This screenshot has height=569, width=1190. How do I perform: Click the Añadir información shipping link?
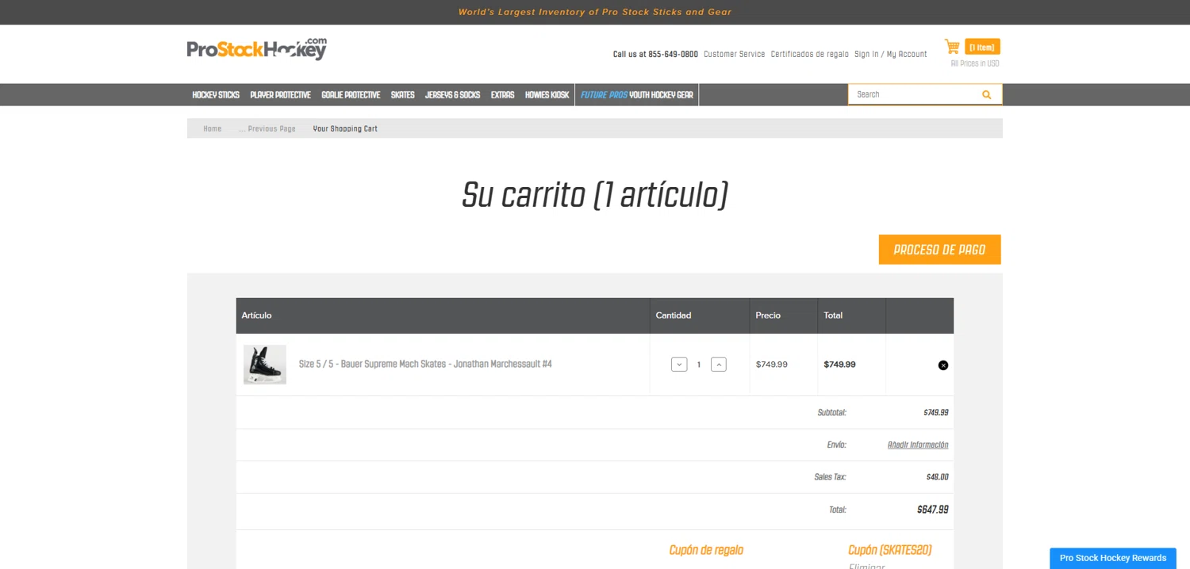(918, 445)
